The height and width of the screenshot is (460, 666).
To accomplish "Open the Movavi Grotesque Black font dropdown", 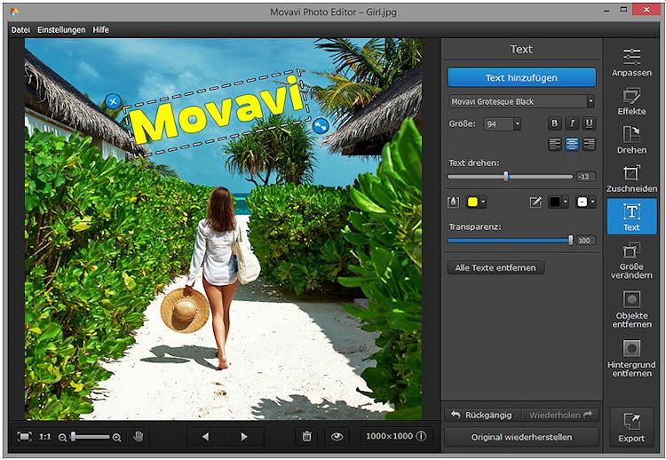I will pos(521,101).
